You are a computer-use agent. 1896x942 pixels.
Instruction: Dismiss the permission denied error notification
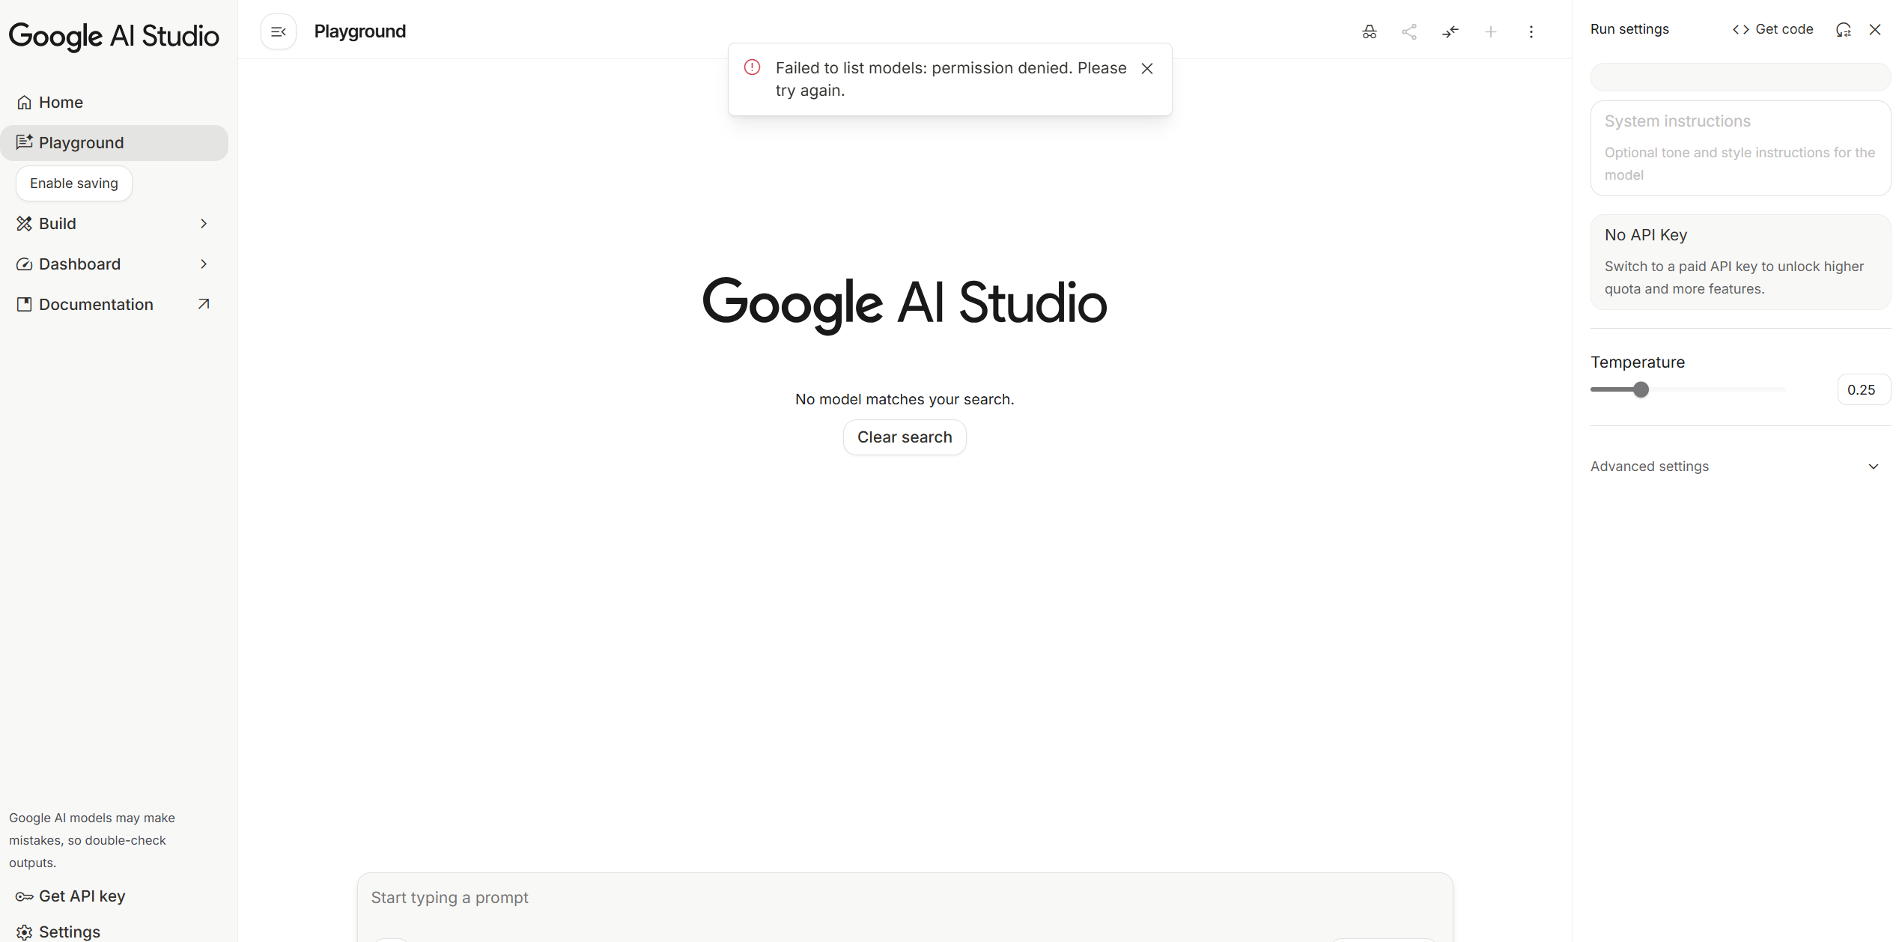click(x=1147, y=68)
